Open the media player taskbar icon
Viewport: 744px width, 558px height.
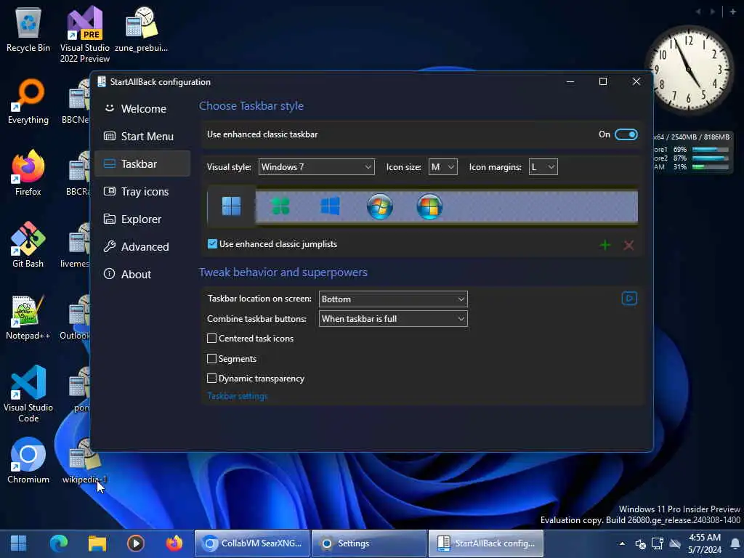(x=136, y=543)
